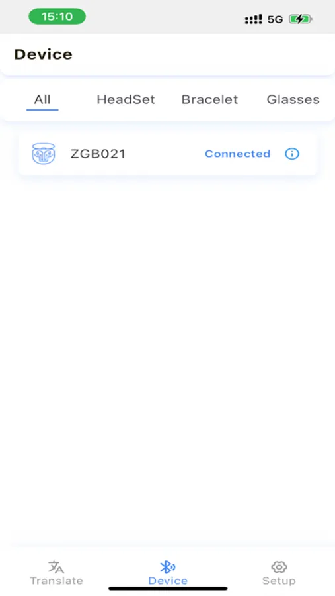
Task: Switch to the HeadSet tab
Action: click(126, 99)
